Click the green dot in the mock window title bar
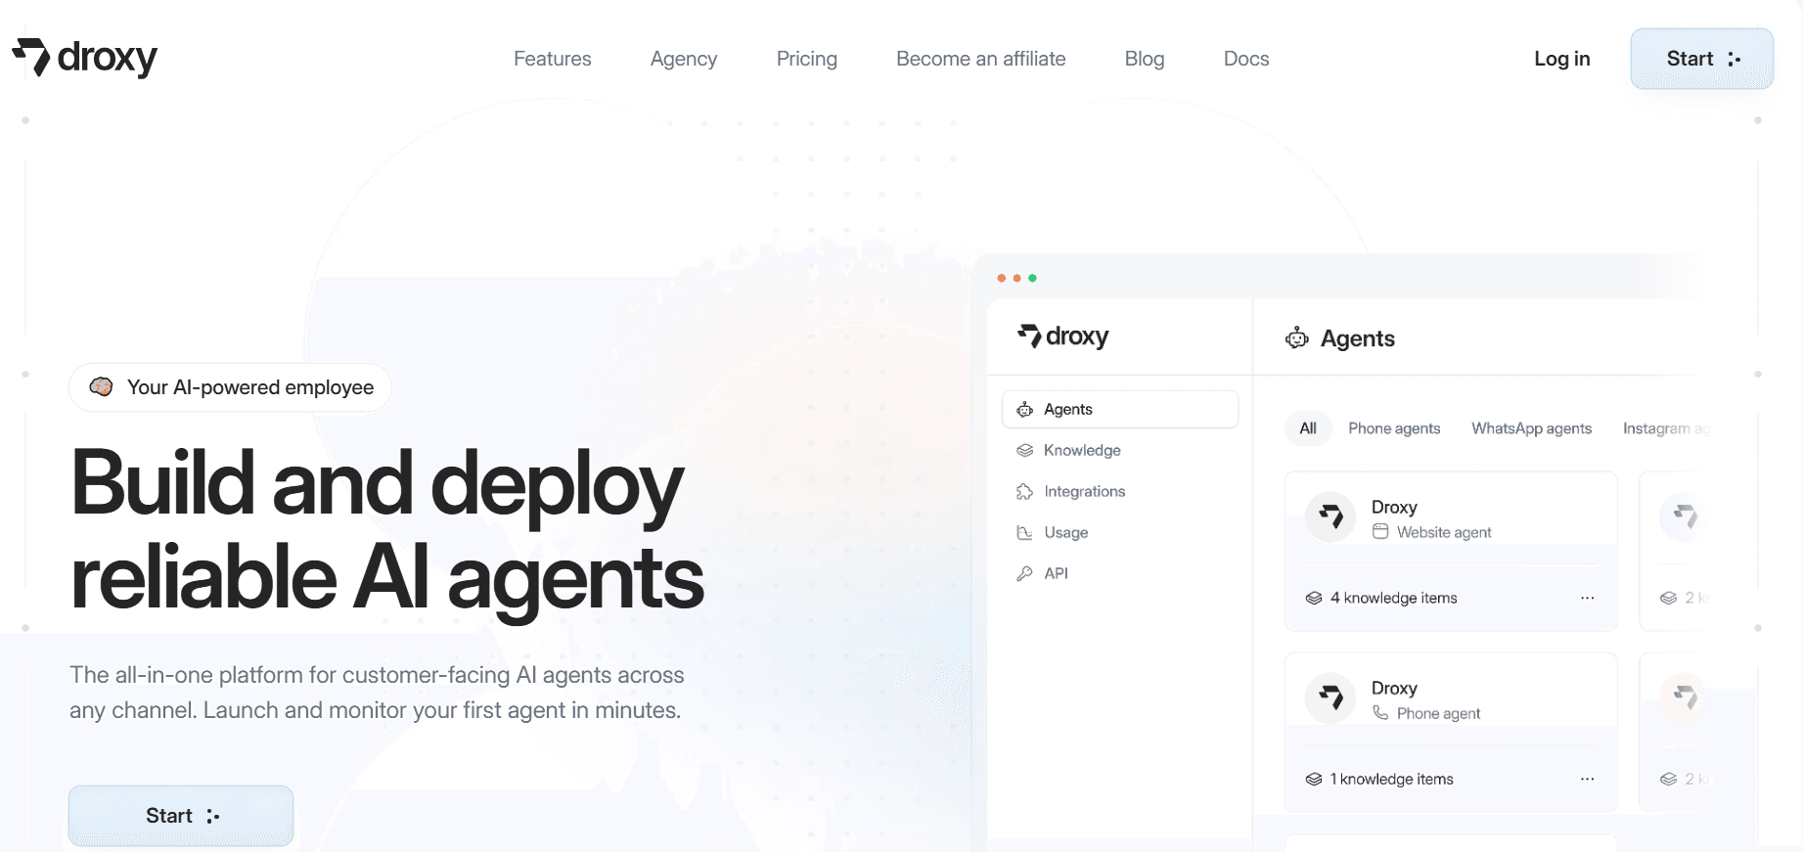 pyautogui.click(x=1032, y=278)
